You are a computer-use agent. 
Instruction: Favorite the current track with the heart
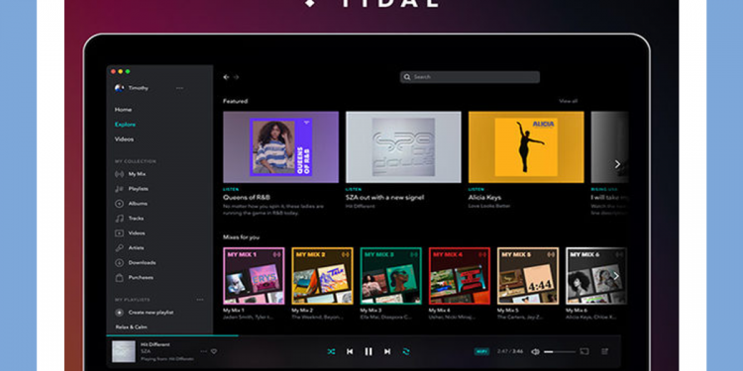(214, 351)
